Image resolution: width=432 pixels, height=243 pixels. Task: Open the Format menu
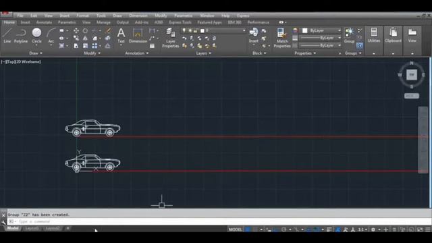tap(82, 16)
